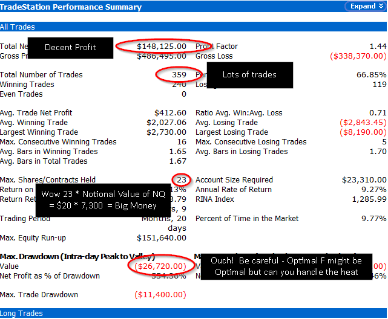Select the All Trades section header
Viewport: 388px width, 319px height.
coord(18,27)
